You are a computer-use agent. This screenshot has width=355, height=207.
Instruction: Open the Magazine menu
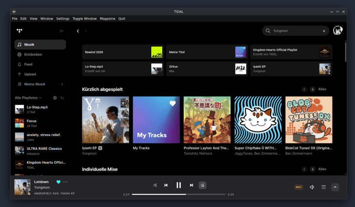coord(107,19)
